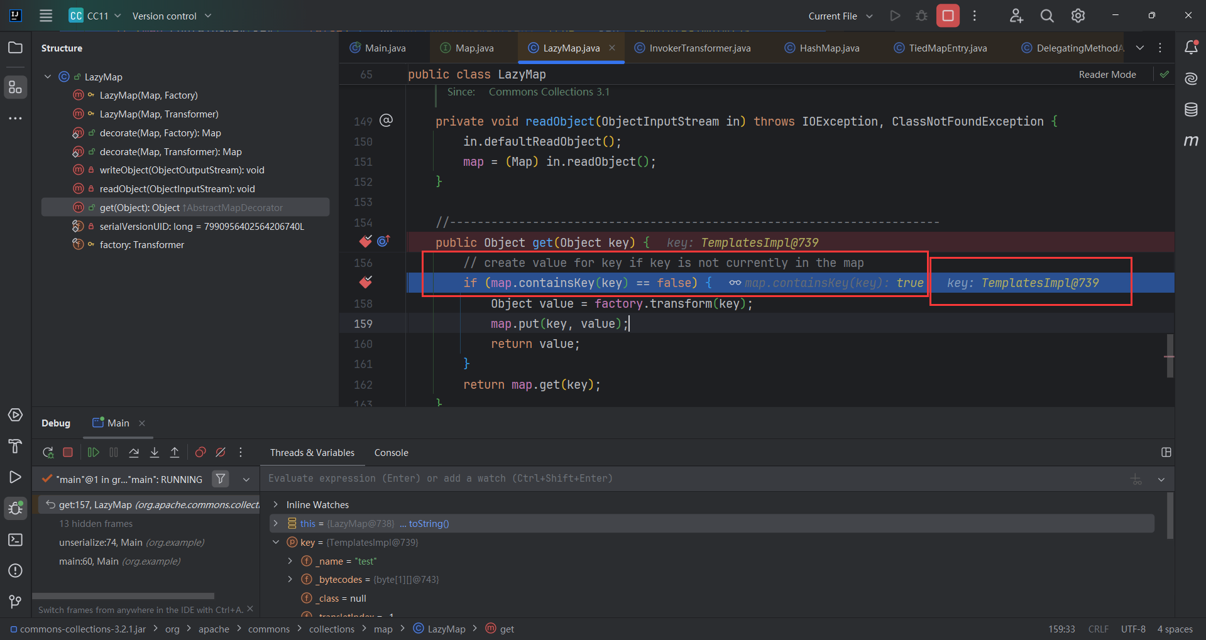Open the Maven tool window icon
The image size is (1206, 640).
pos(1191,141)
